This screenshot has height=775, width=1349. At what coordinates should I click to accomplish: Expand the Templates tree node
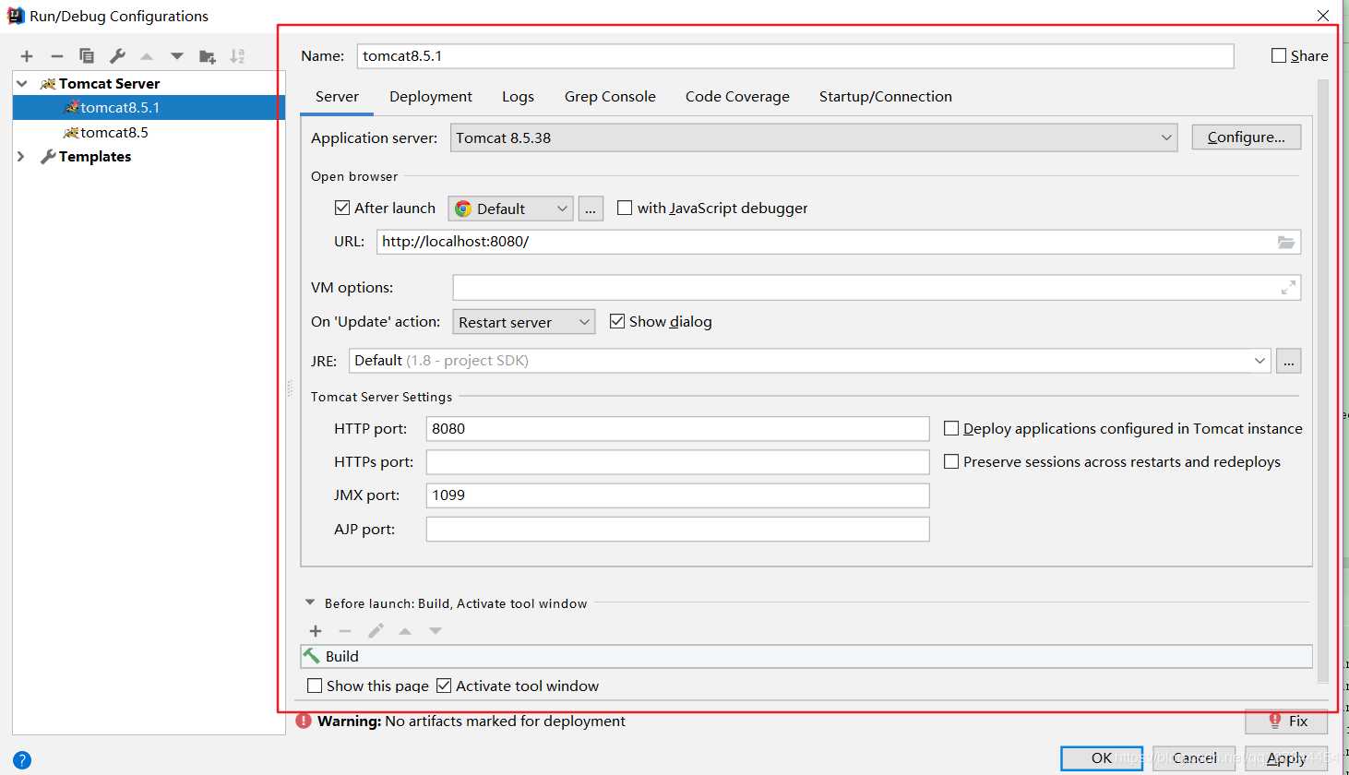[21, 157]
